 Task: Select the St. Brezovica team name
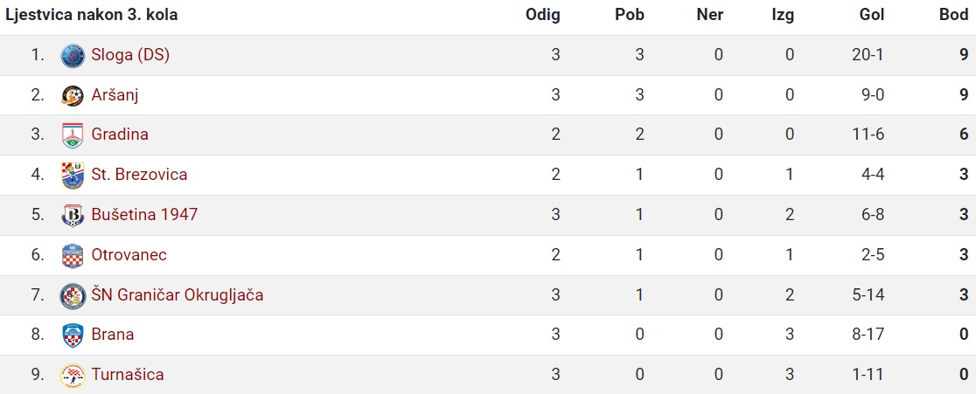(139, 175)
